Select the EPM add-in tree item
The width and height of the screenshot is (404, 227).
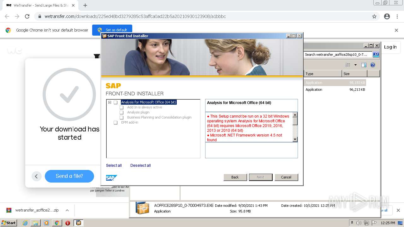click(x=129, y=122)
